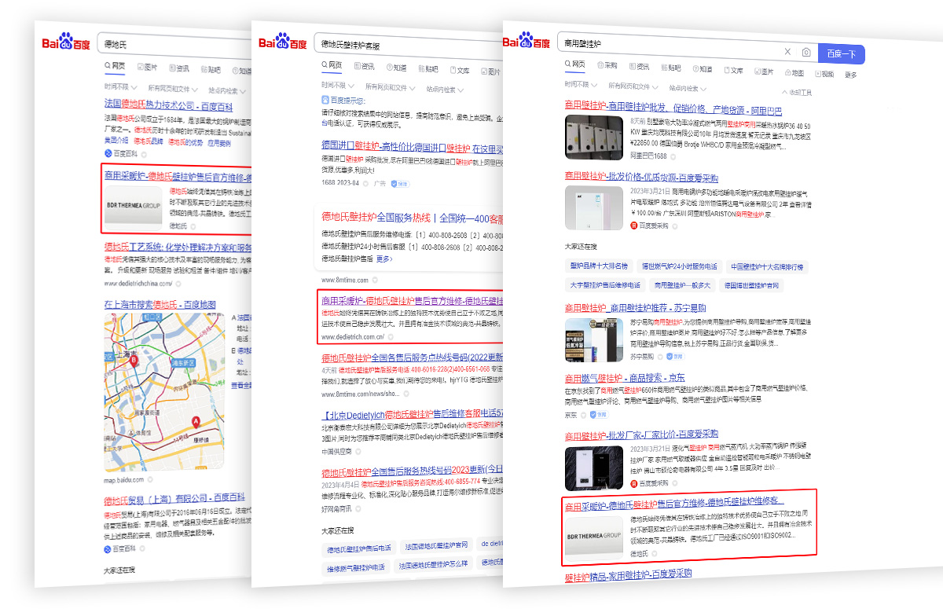The width and height of the screenshot is (943, 616).
Task: Expand 时间不限 filter in the 商用壁挂炉 results
Action: (x=576, y=86)
